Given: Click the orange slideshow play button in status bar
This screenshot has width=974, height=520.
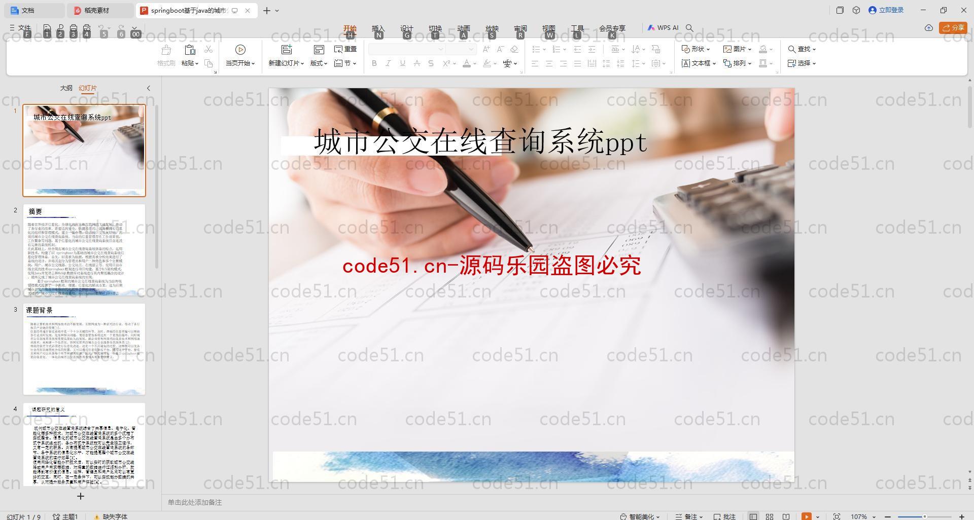Looking at the screenshot, I should pos(806,516).
